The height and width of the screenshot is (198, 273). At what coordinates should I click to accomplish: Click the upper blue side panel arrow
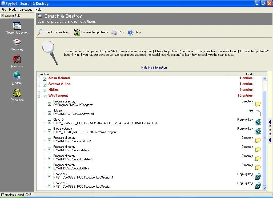tap(270, 122)
